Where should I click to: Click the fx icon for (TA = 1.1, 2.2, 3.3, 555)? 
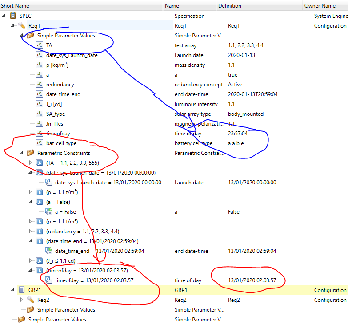pyautogui.click(x=40, y=162)
